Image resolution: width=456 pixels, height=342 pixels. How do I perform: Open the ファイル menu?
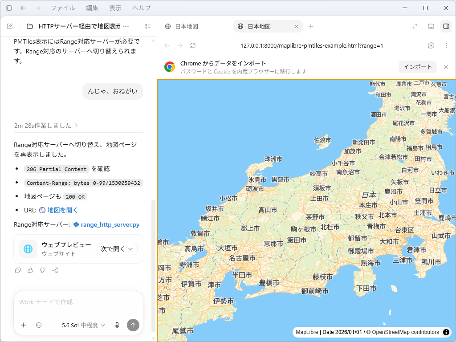point(62,8)
